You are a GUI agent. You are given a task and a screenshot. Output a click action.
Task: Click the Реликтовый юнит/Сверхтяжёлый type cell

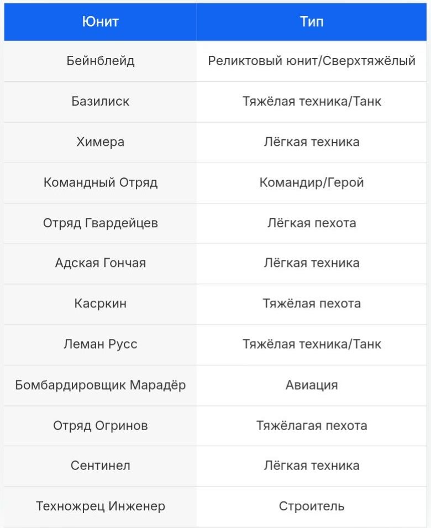pos(312,61)
